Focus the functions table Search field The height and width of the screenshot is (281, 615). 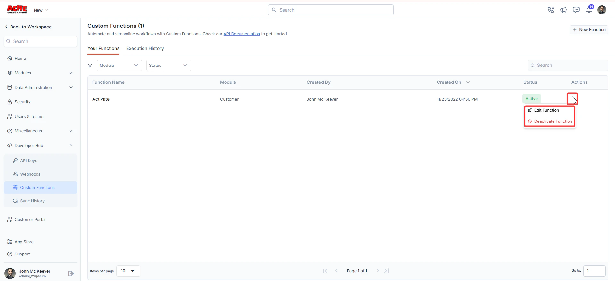[568, 66]
